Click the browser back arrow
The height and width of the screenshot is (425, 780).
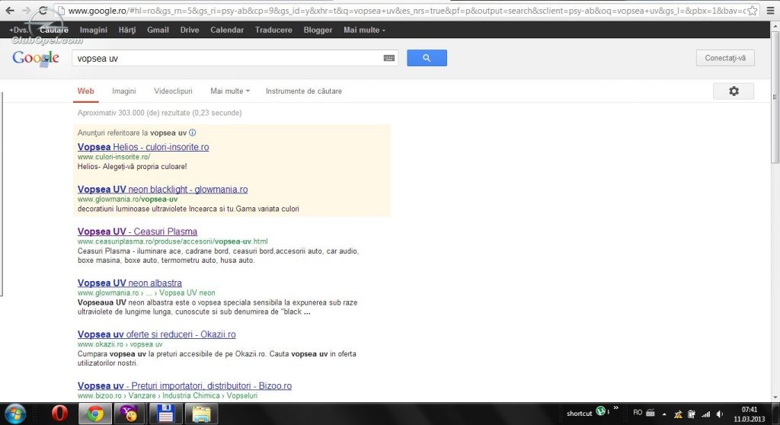[x=10, y=11]
